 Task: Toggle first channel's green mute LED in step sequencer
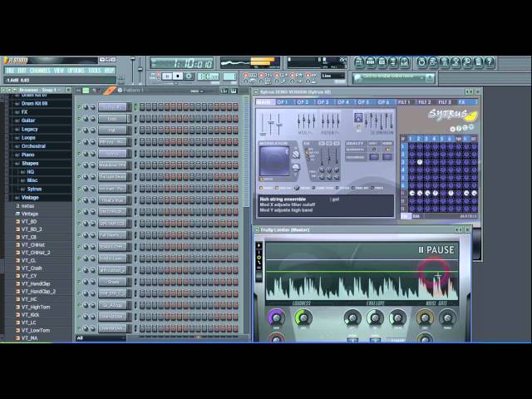click(79, 107)
